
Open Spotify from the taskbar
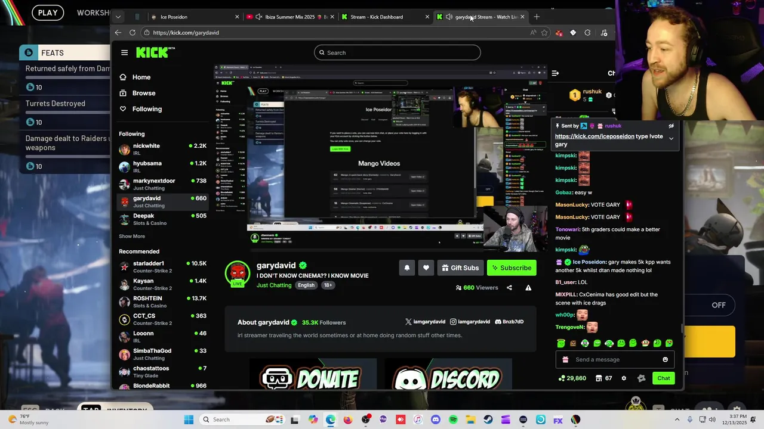tap(453, 419)
